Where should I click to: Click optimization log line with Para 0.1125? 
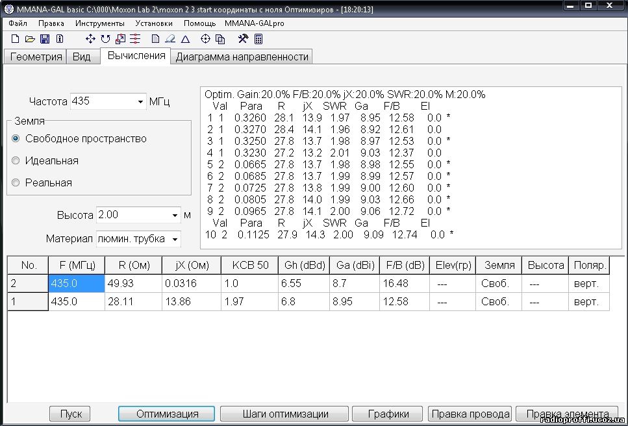pos(329,234)
